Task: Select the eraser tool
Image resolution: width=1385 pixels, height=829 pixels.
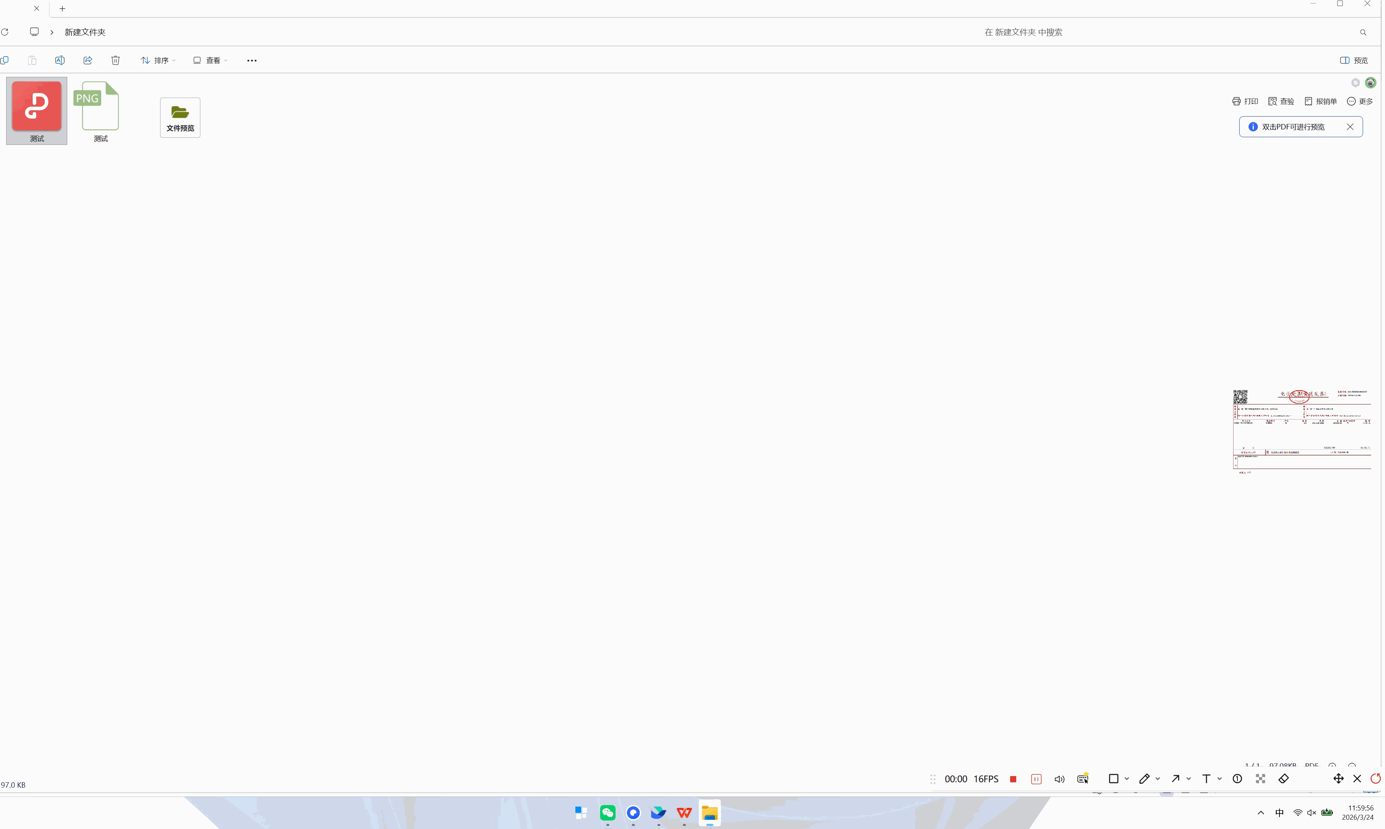Action: [1283, 779]
